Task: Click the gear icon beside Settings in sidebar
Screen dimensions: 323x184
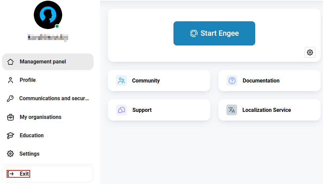Action: [x=10, y=154]
